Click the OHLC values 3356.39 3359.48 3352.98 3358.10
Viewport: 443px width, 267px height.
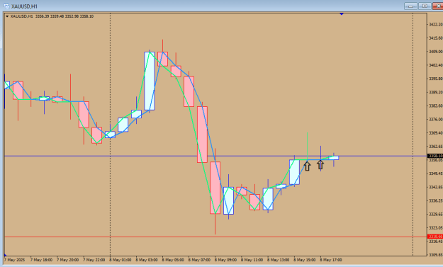65,16
